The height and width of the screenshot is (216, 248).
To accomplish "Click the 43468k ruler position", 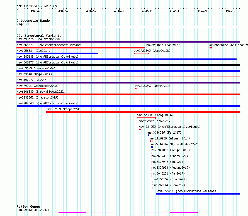I will [x=147, y=11].
